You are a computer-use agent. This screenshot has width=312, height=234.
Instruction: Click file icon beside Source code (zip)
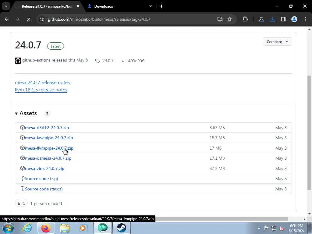point(23,178)
